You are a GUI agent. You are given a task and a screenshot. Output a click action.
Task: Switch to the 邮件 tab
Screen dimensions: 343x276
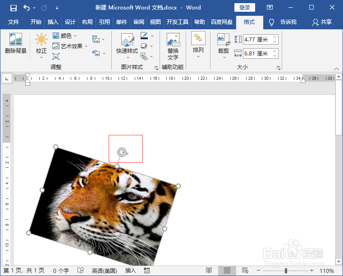click(x=122, y=22)
